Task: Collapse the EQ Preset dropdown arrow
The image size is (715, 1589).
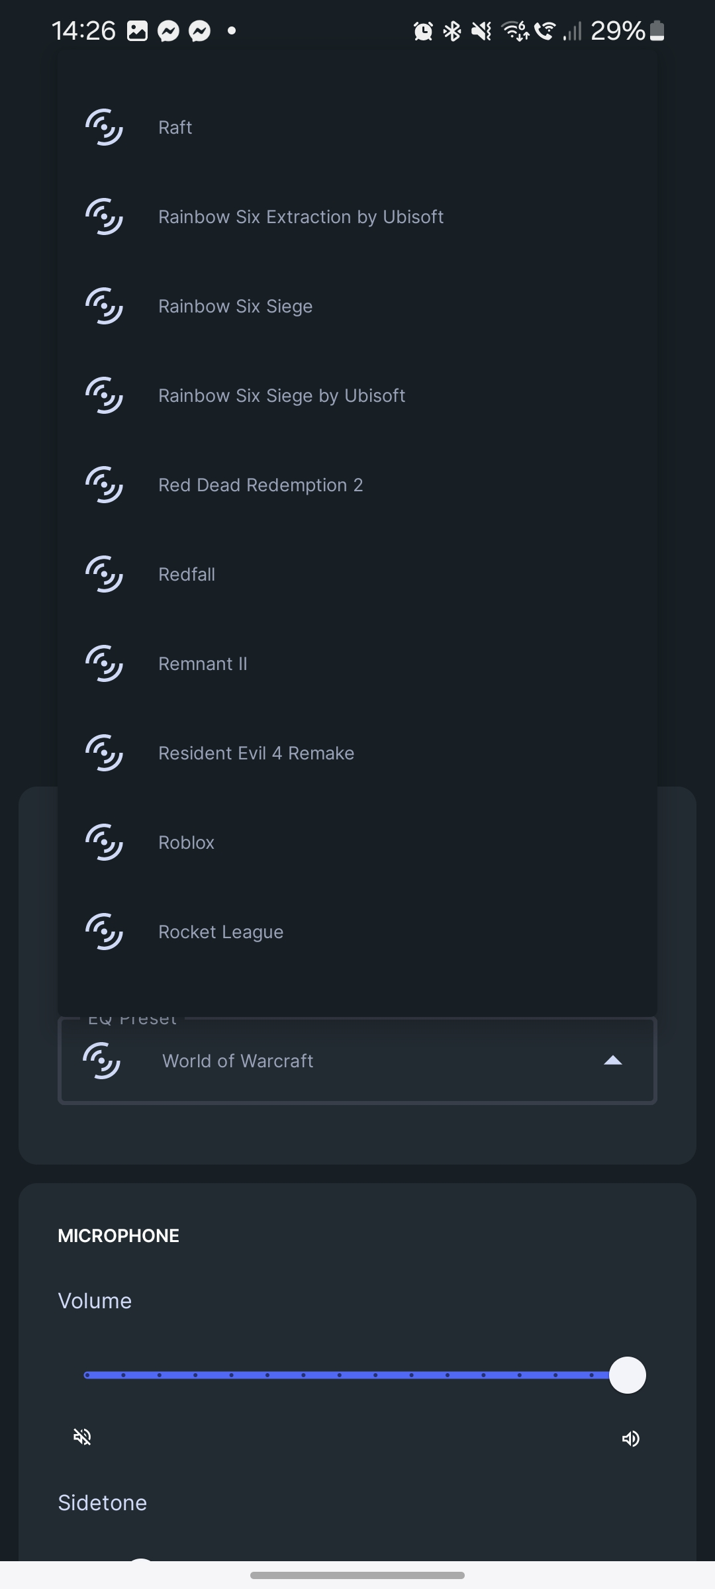Action: pyautogui.click(x=613, y=1061)
